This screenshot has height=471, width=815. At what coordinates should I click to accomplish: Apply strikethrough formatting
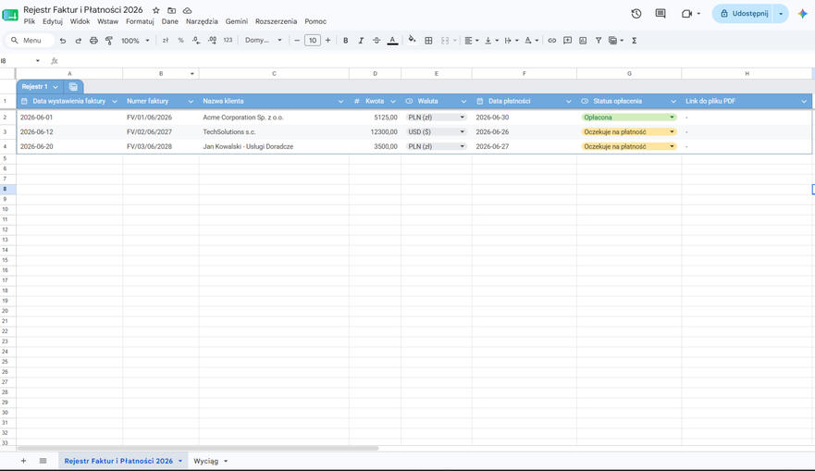click(377, 41)
